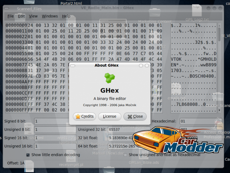Screen dimensions: 230x173
Task: Click offset row 000000AA
Action: [x=16, y=82]
